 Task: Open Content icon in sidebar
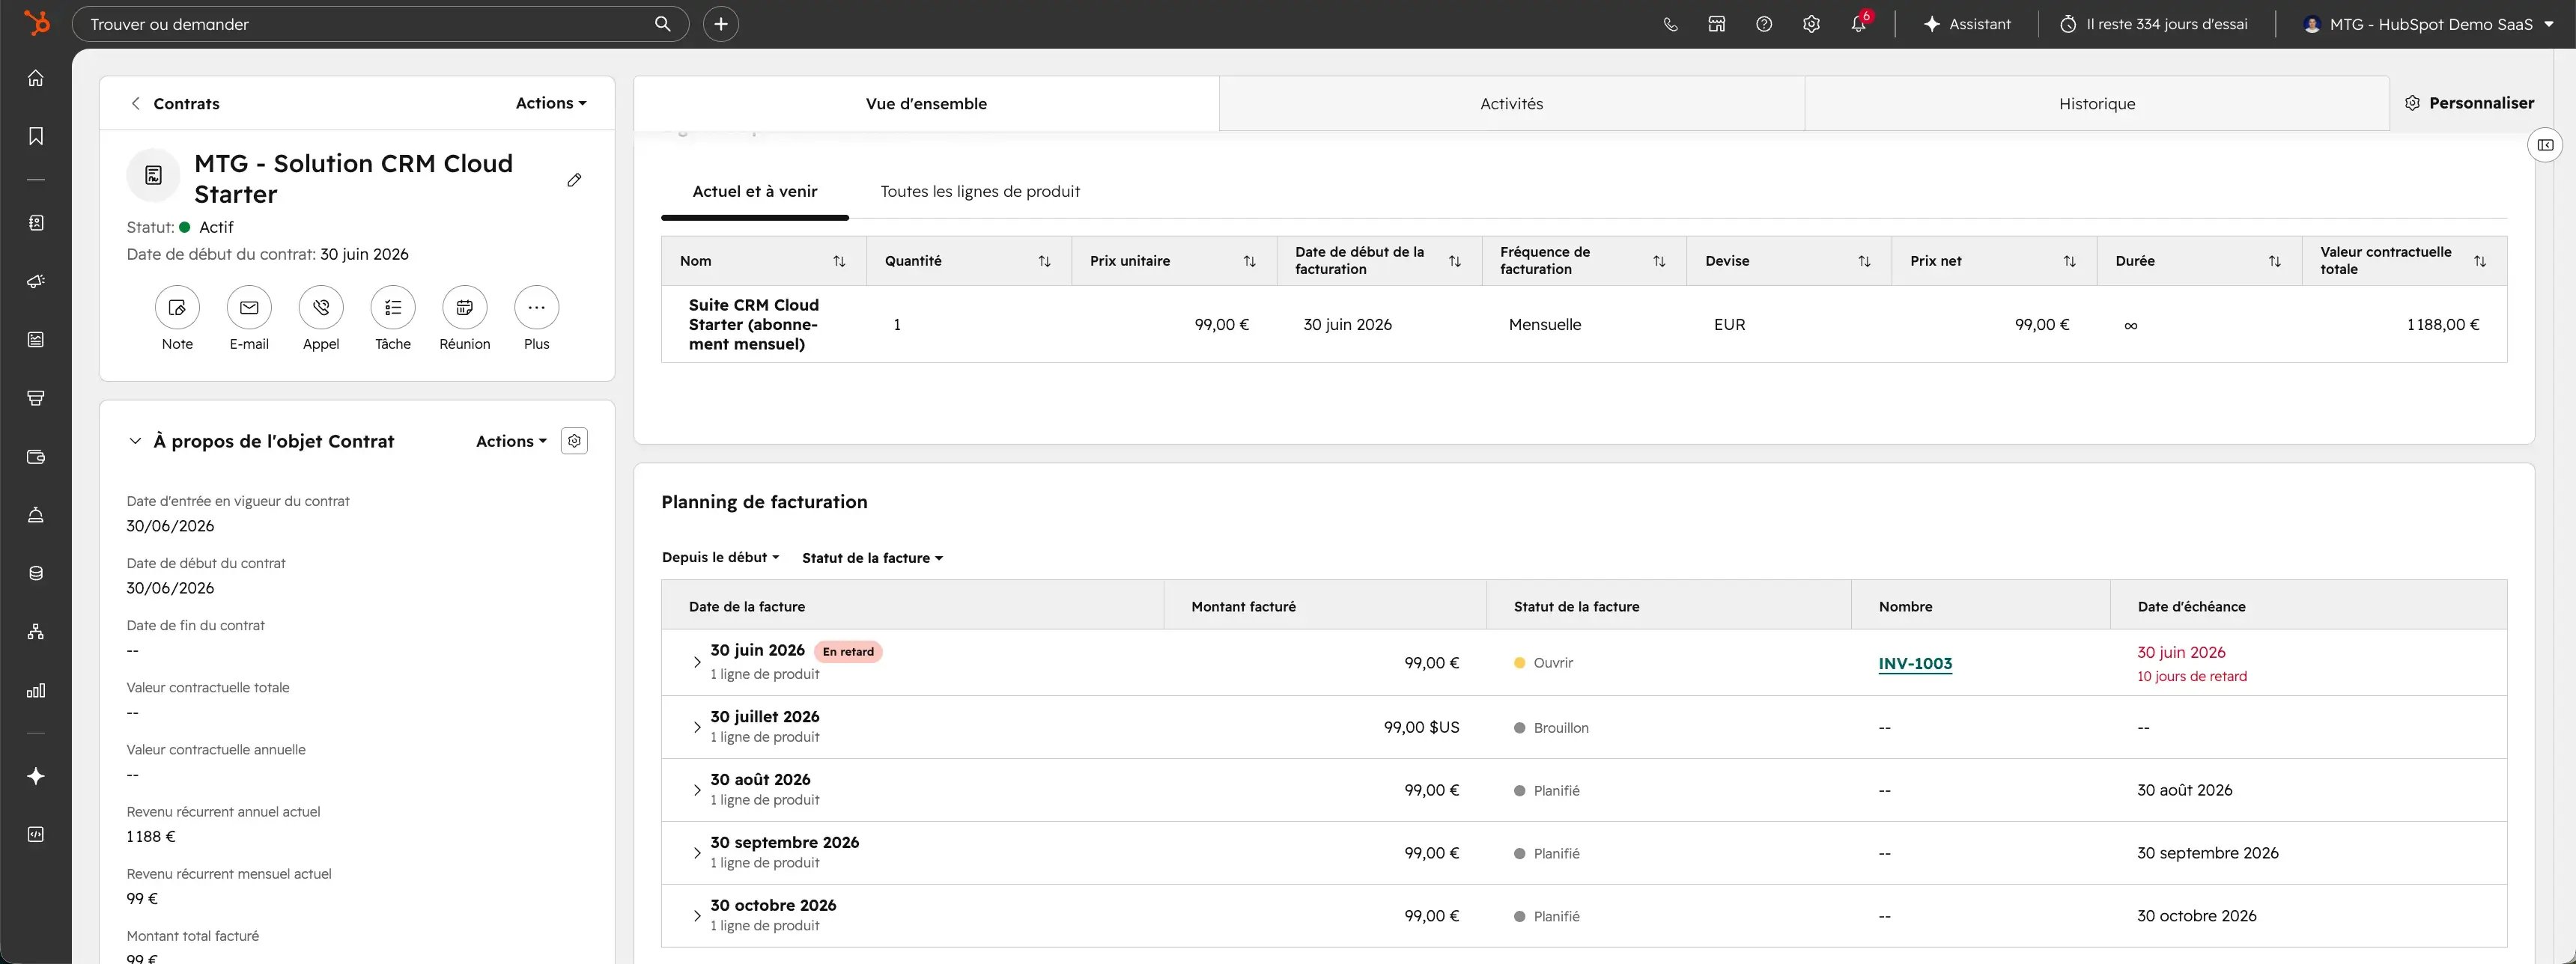pos(36,340)
